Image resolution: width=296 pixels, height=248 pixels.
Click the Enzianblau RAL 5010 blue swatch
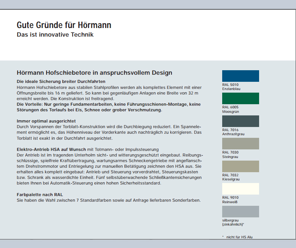point(240,76)
